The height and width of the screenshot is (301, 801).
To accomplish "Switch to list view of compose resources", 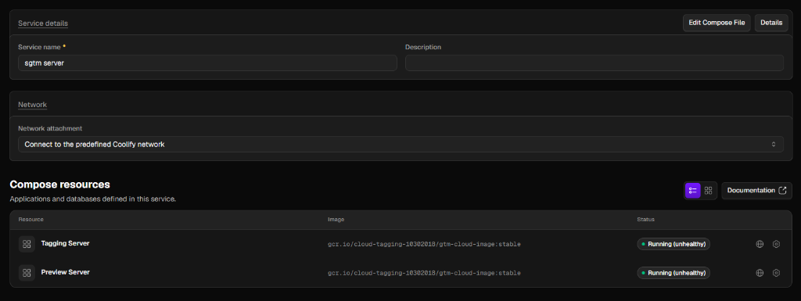I will click(693, 190).
